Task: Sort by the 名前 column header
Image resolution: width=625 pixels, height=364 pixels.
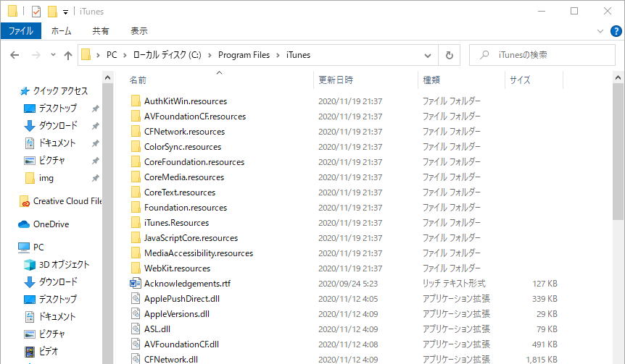Action: pos(138,80)
